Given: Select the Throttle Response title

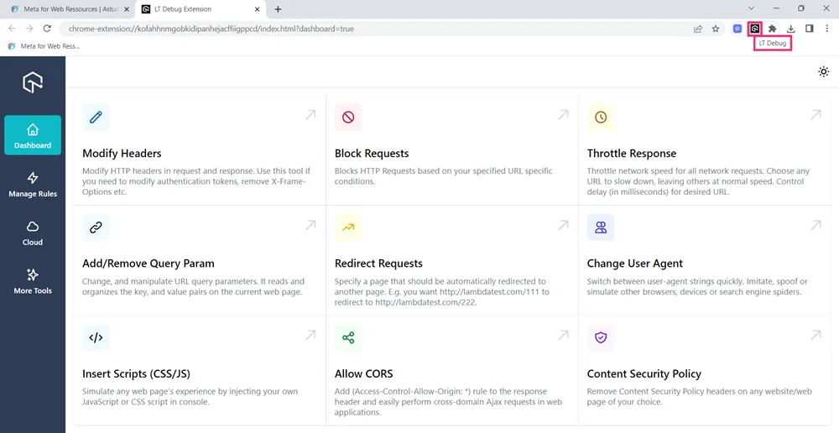Looking at the screenshot, I should pos(632,154).
